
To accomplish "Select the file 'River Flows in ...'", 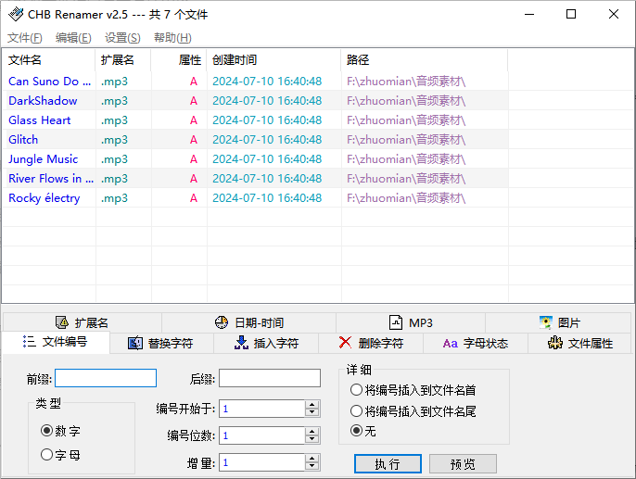I will click(x=51, y=178).
